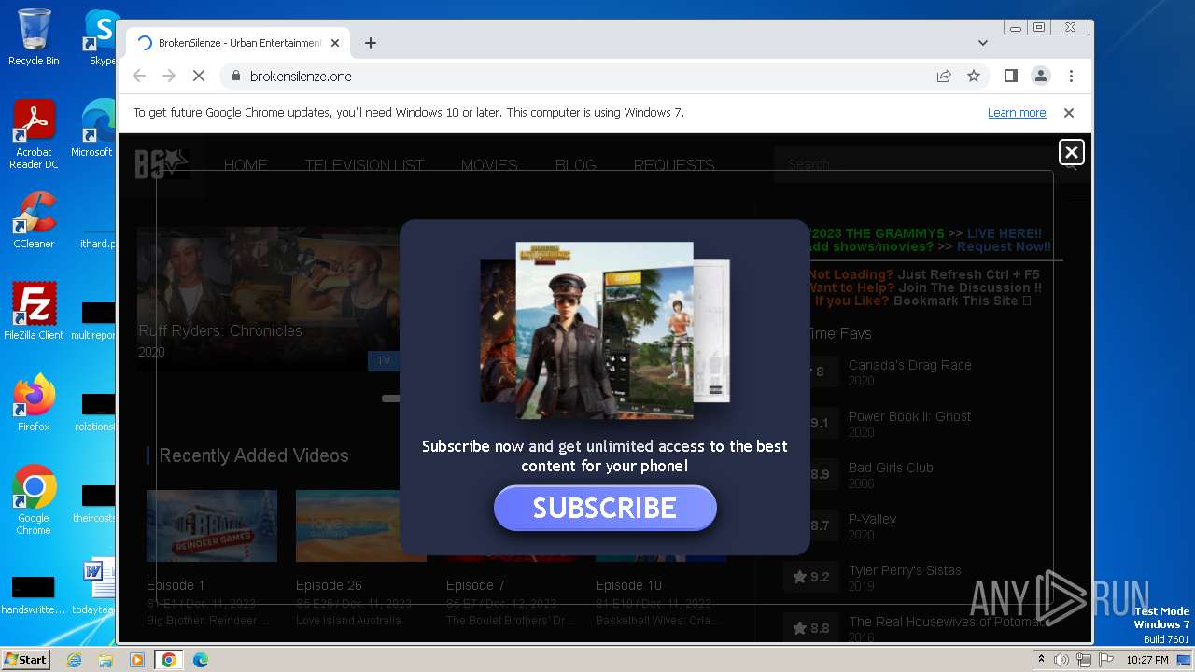Open the MOVIES menu item
Viewport: 1195px width, 672px height.
tap(489, 165)
